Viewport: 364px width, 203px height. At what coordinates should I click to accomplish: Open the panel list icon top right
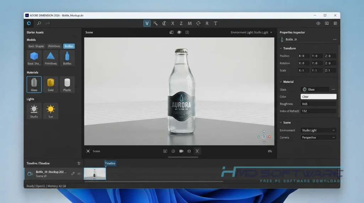335,23
